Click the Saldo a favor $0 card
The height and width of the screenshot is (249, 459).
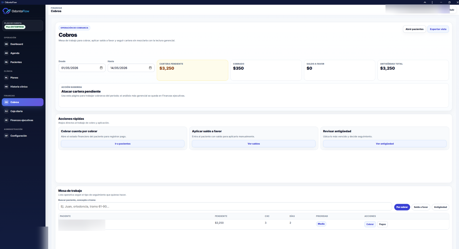tap(340, 70)
